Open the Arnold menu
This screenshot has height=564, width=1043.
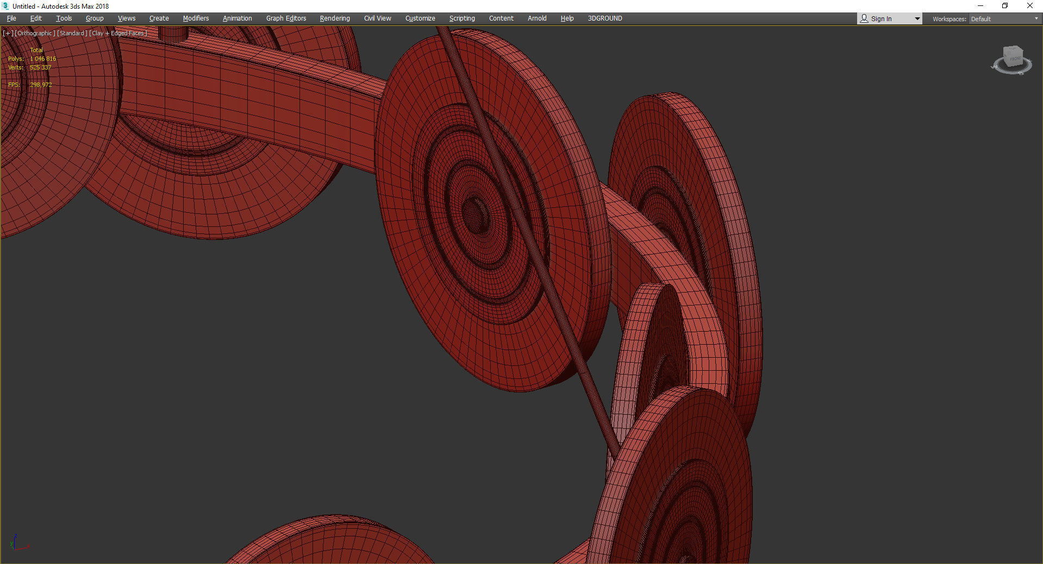tap(537, 18)
